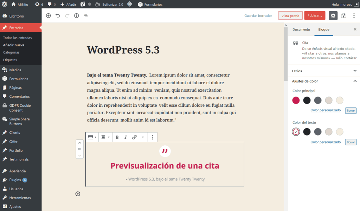Apply bold formatting in block toolbar
The width and height of the screenshot is (360, 211).
point(117,137)
